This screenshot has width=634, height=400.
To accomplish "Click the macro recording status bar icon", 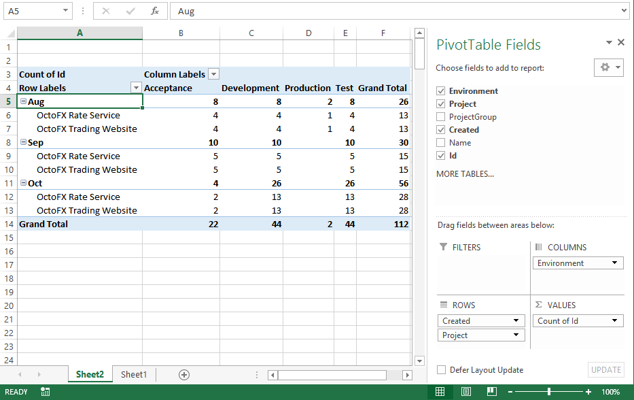I will pyautogui.click(x=46, y=392).
